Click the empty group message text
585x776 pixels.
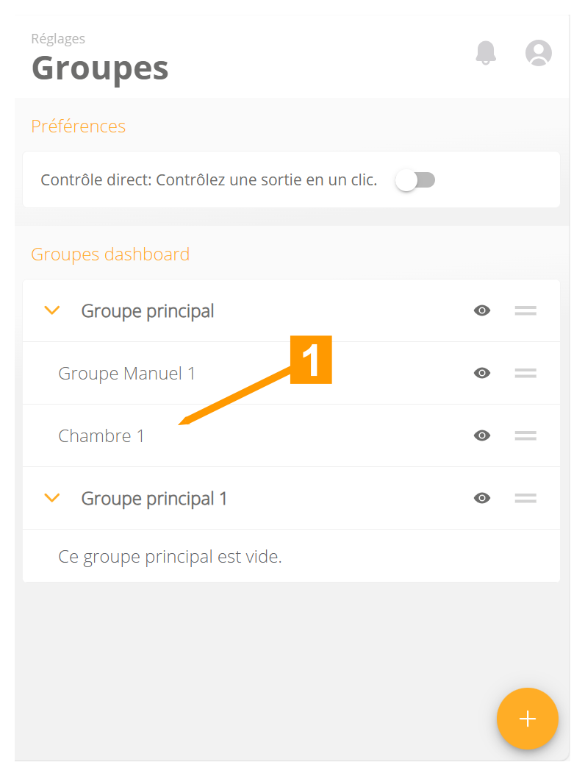[x=170, y=557]
